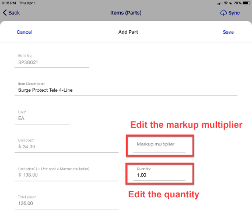The width and height of the screenshot is (252, 221).
Task: Tap the Wi-Fi status icon
Action: pos(226,3)
